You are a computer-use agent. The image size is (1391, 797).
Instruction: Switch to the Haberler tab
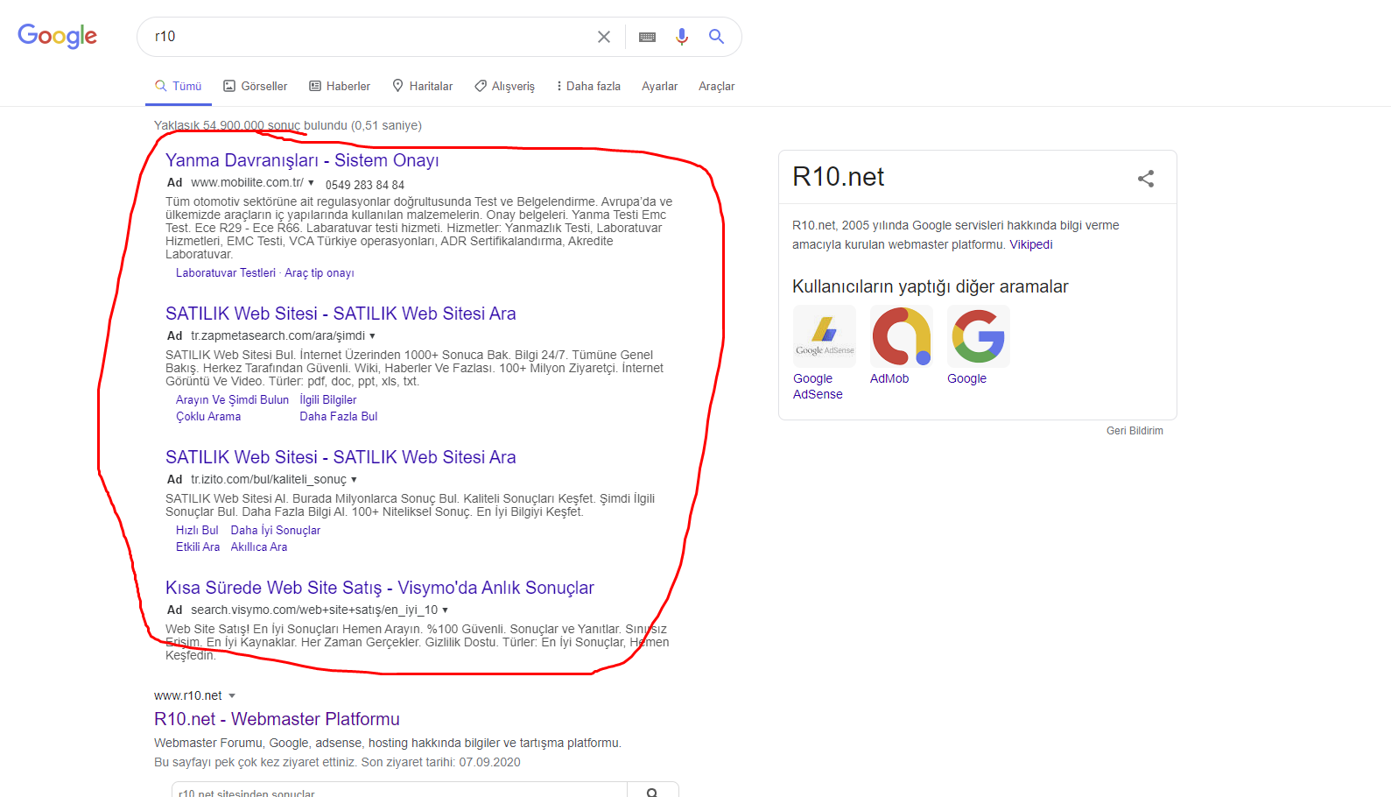point(340,86)
